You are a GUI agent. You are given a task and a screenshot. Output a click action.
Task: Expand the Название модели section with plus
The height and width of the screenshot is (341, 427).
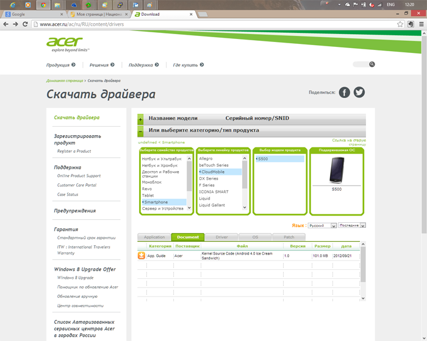pos(140,119)
